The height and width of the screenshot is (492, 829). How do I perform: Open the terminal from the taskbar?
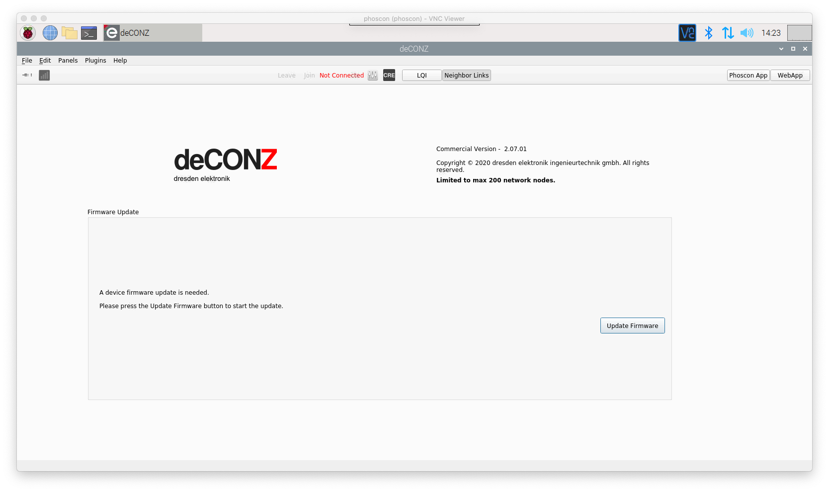pos(89,33)
